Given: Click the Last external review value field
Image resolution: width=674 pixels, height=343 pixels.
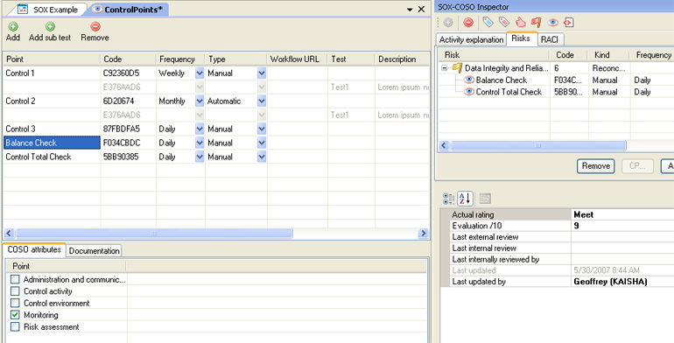Looking at the screenshot, I should [x=622, y=237].
